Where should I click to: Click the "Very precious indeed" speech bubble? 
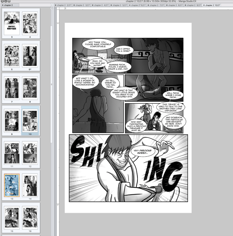141,152
